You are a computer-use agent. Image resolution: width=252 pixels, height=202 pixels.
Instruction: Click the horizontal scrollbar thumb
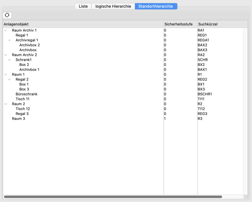pos(113,197)
